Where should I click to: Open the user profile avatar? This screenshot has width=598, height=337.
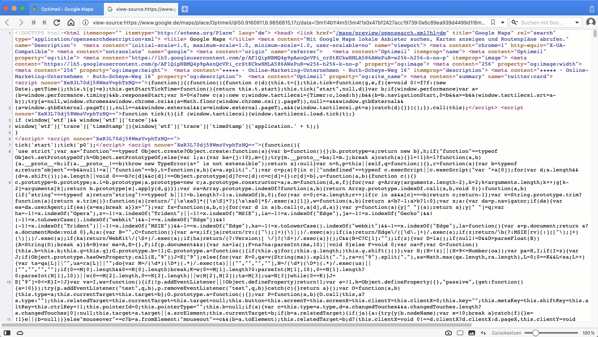(x=591, y=22)
